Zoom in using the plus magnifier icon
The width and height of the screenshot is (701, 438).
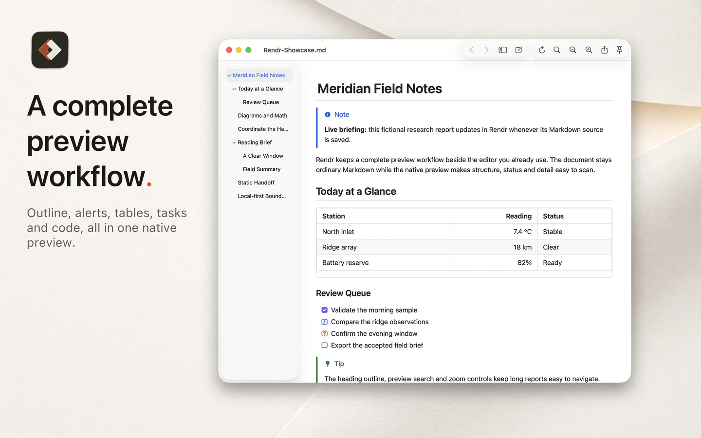click(x=589, y=50)
